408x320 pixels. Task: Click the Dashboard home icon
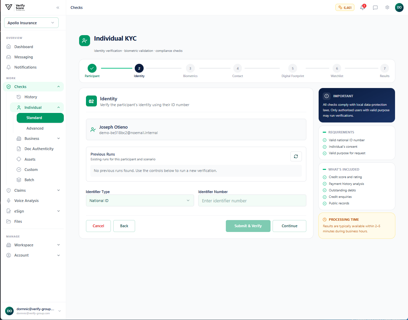point(9,47)
